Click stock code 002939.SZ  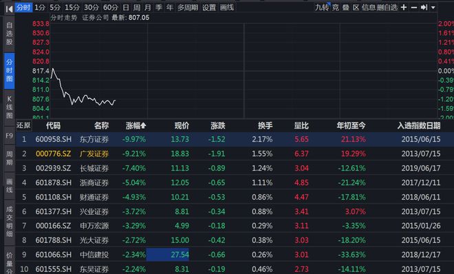click(x=53, y=168)
